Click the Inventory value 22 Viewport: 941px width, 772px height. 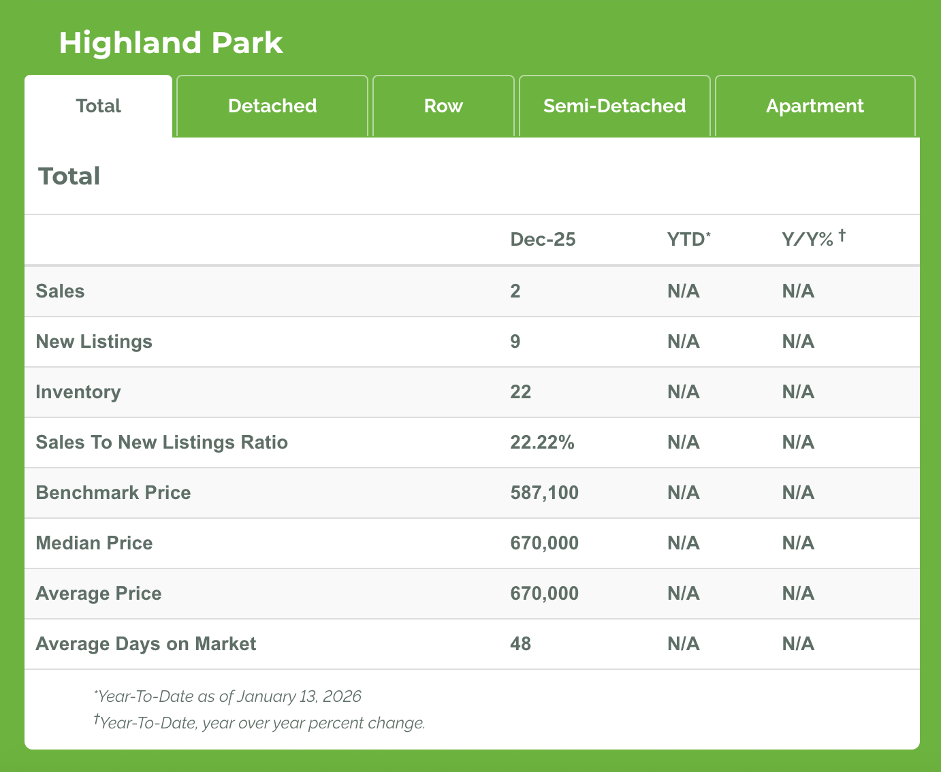(x=520, y=392)
